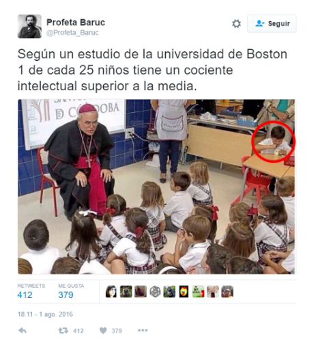Open the embedded classroom photo

point(156,187)
